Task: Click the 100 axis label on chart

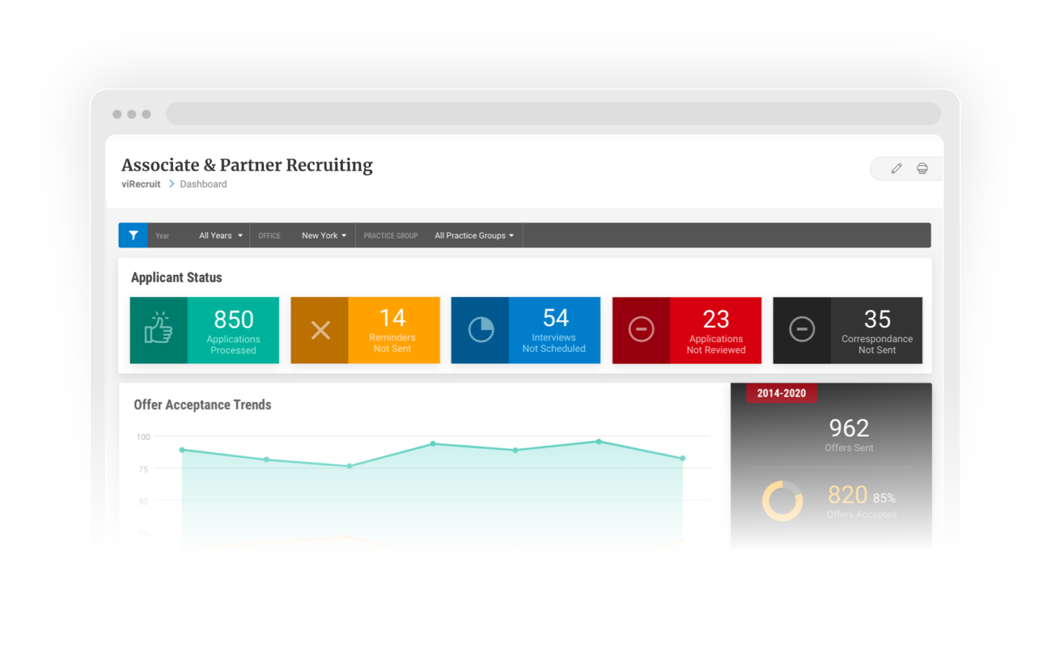Action: pyautogui.click(x=143, y=437)
